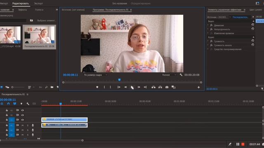
Task: Mute audio track A2
Action: pyautogui.click(x=22, y=130)
